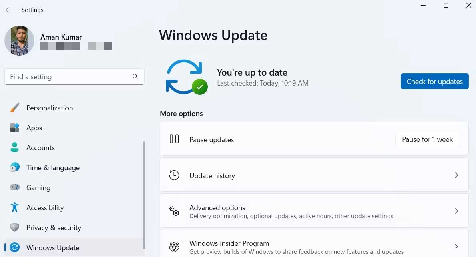This screenshot has height=257, width=476.
Task: Click the Pause updates icon
Action: pos(175,139)
